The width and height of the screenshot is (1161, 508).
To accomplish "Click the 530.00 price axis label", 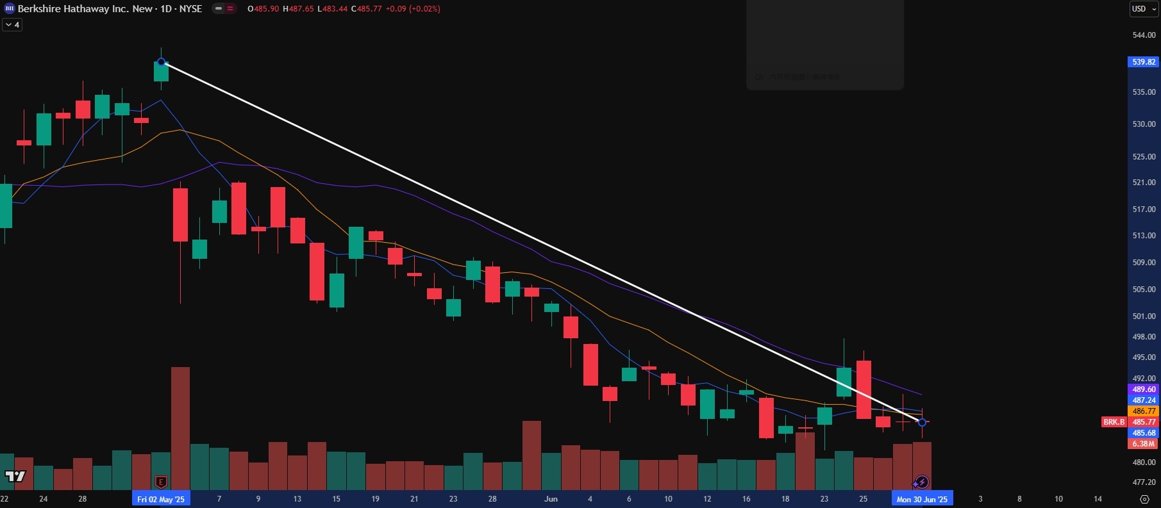I will [x=1144, y=124].
